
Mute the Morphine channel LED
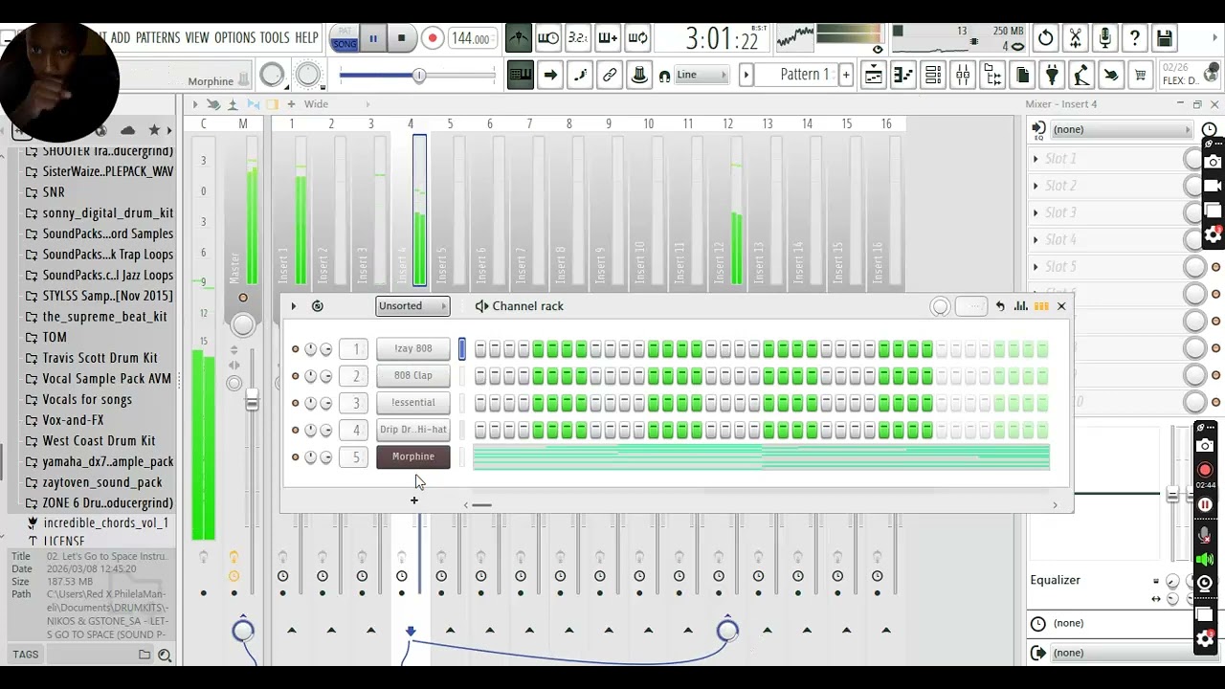tap(295, 457)
